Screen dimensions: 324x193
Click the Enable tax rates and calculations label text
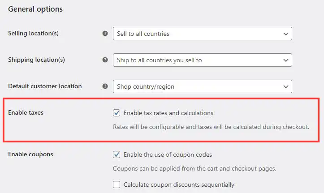tap(168, 113)
